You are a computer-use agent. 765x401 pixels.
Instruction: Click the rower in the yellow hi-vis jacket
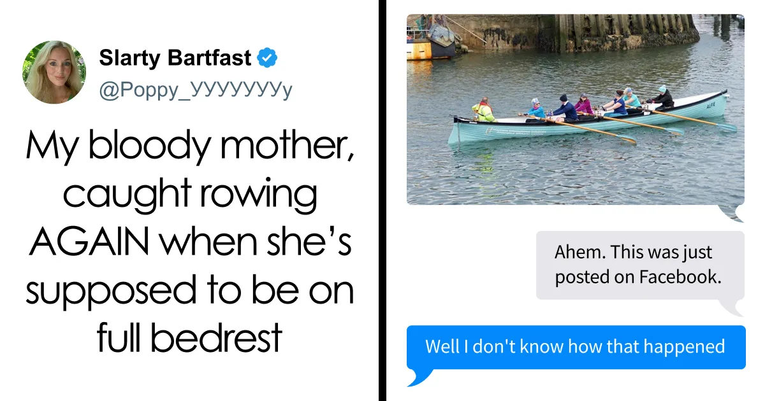coord(484,111)
